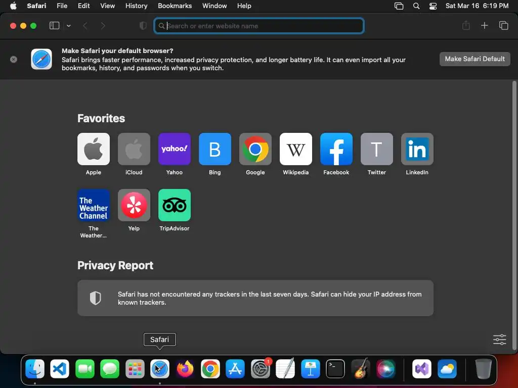Open the Trash from the Dock
518x388 pixels.
[x=483, y=368]
